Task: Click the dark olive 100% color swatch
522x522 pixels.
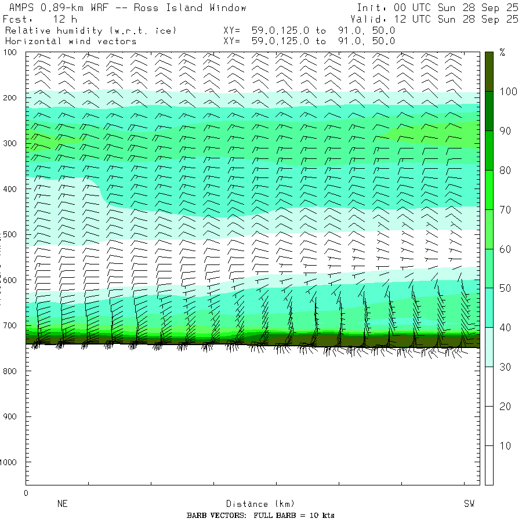Action: click(x=489, y=71)
